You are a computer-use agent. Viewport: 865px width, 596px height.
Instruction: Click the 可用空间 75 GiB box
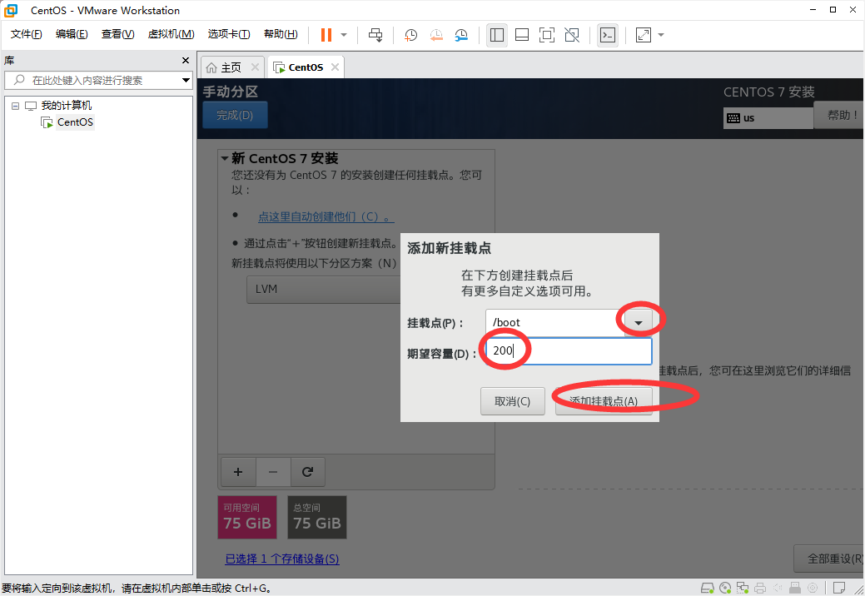[x=246, y=517]
